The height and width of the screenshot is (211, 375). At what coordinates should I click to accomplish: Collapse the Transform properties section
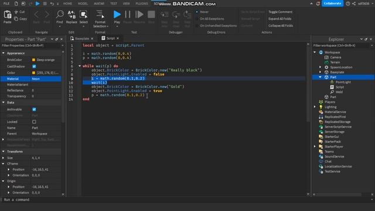4,151
